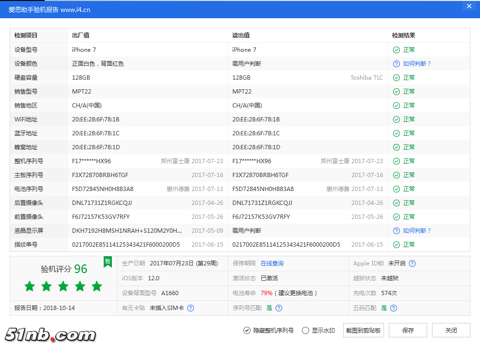Click the fifth green rating star

96,286
